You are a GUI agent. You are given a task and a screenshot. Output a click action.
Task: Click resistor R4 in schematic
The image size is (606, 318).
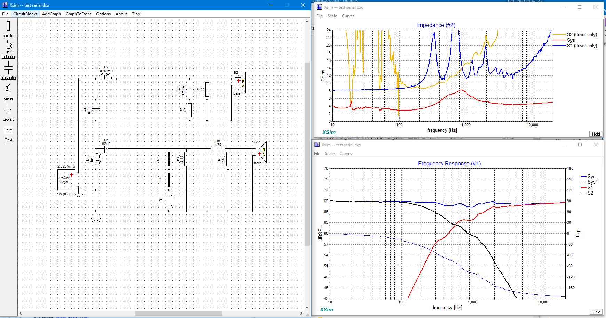point(169,180)
